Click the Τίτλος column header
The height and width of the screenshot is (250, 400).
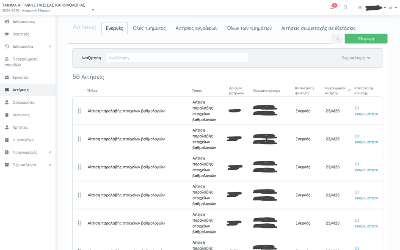[x=92, y=91]
